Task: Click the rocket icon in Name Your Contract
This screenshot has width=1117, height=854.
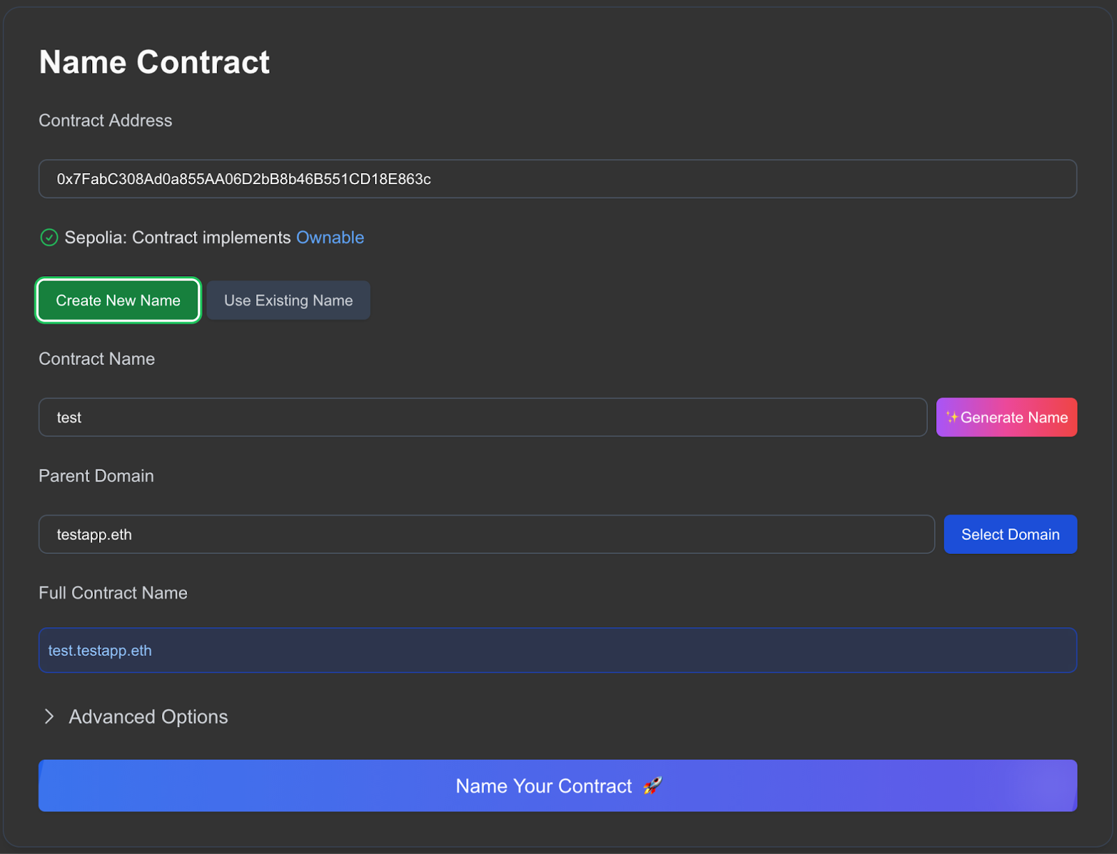Action: coord(653,786)
